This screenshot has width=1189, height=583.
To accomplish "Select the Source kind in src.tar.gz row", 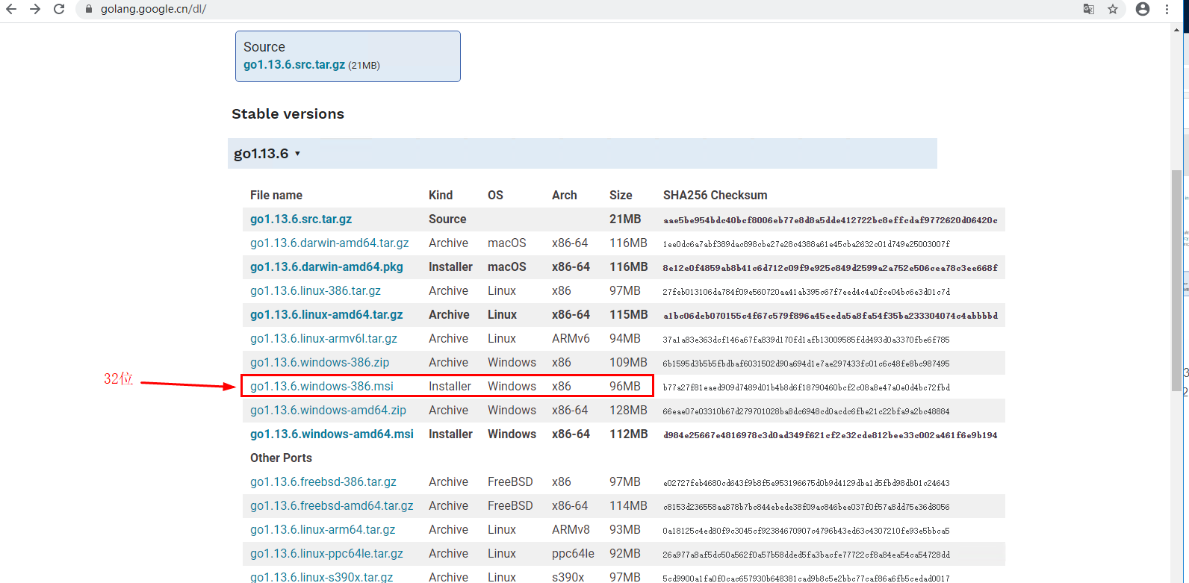I will (447, 219).
